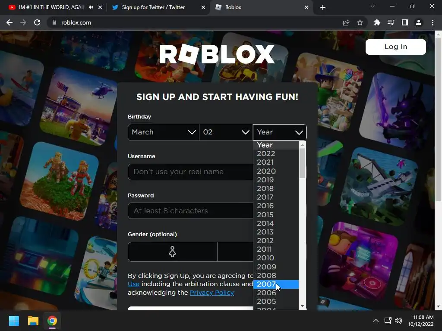Collapse the Year dropdown
Image resolution: width=442 pixels, height=331 pixels.
pos(280,132)
